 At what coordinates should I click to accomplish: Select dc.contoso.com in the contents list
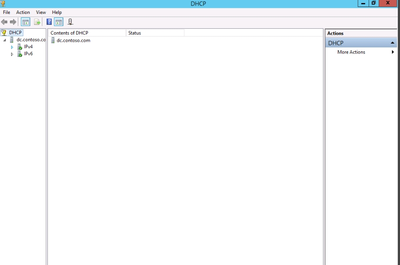tap(73, 40)
